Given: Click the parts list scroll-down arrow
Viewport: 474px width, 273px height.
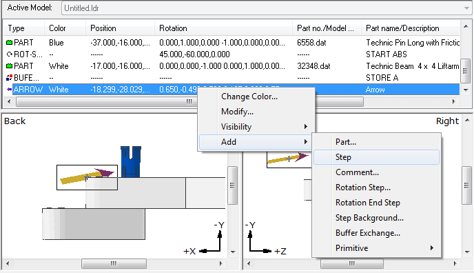Looking at the screenshot, I should pyautogui.click(x=466, y=90).
